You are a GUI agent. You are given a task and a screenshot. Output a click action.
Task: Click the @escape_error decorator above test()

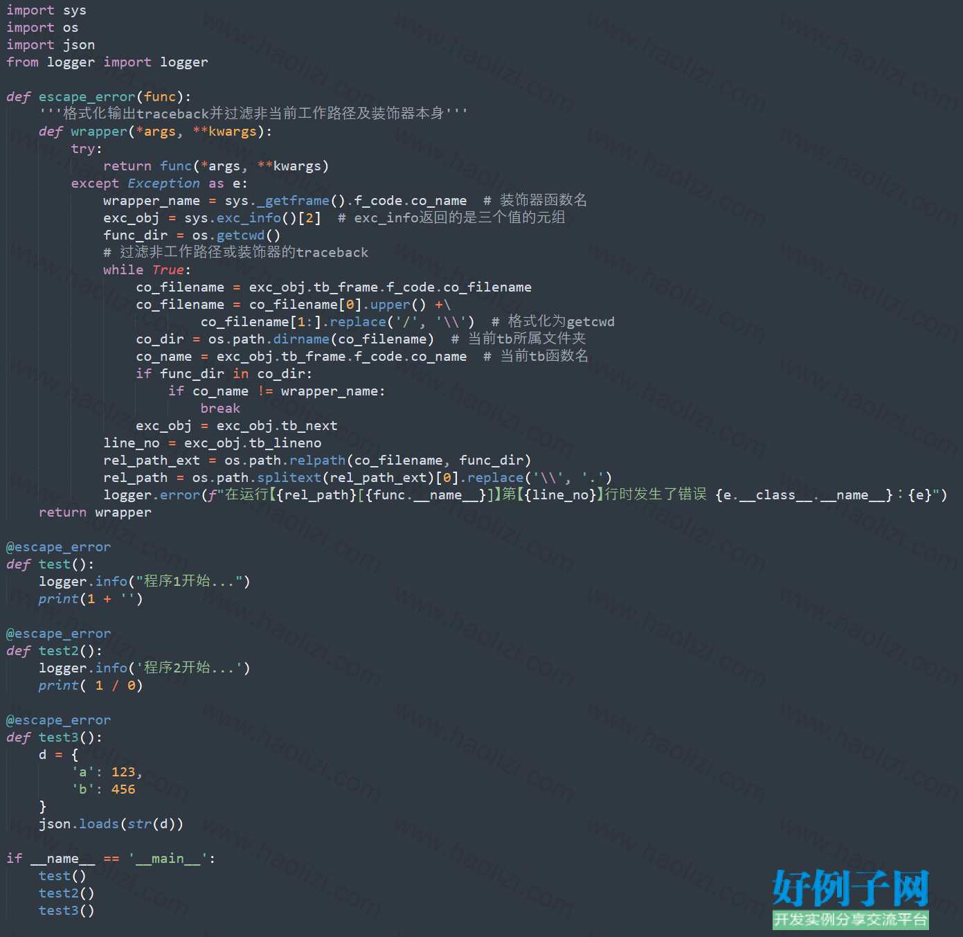[x=59, y=547]
